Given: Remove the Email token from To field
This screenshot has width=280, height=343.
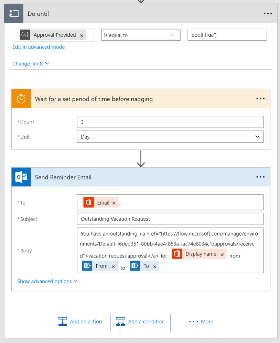Looking at the screenshot, I should coord(114,203).
